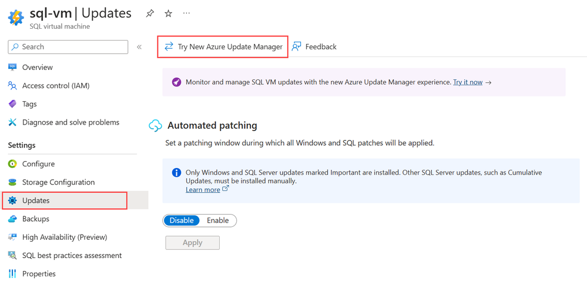Open the Learn more link
The width and height of the screenshot is (587, 281).
pos(203,189)
